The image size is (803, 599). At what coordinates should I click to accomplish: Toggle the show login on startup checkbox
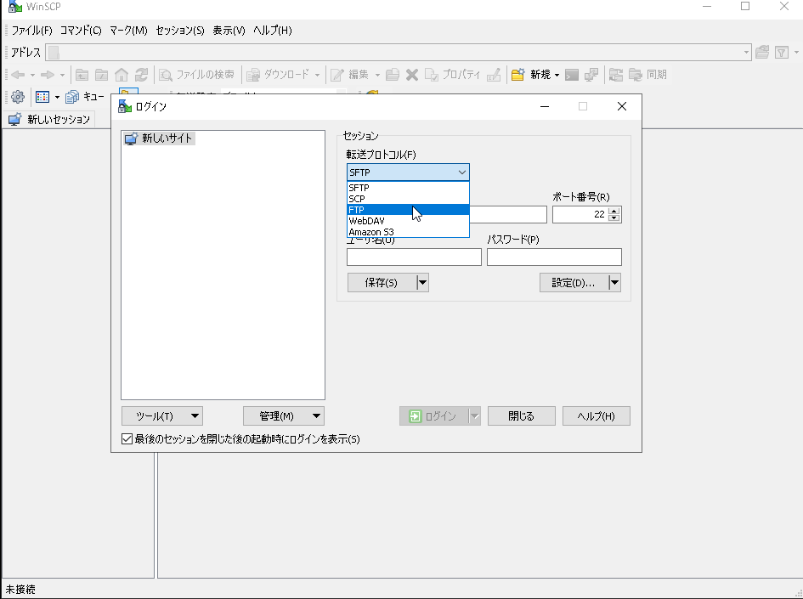[127, 439]
